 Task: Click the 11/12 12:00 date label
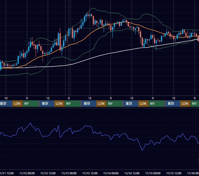[48, 173]
